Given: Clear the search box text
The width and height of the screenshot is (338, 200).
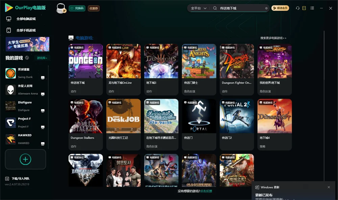Looking at the screenshot, I should (266, 8).
